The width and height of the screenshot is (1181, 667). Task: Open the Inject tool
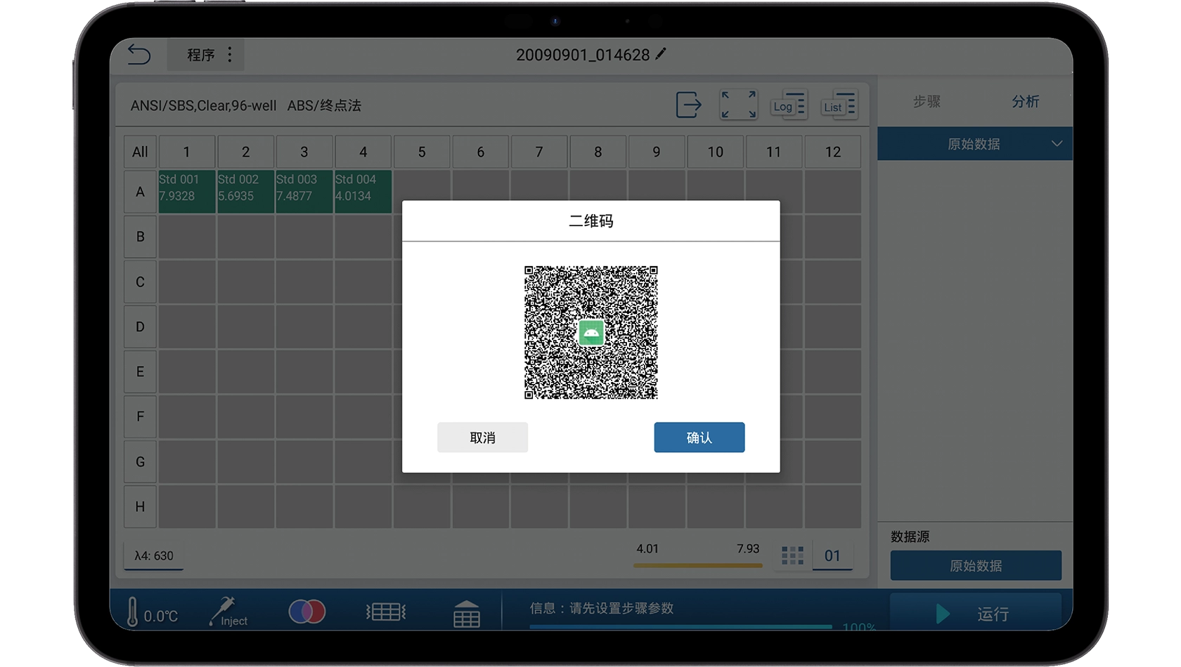[x=228, y=612]
